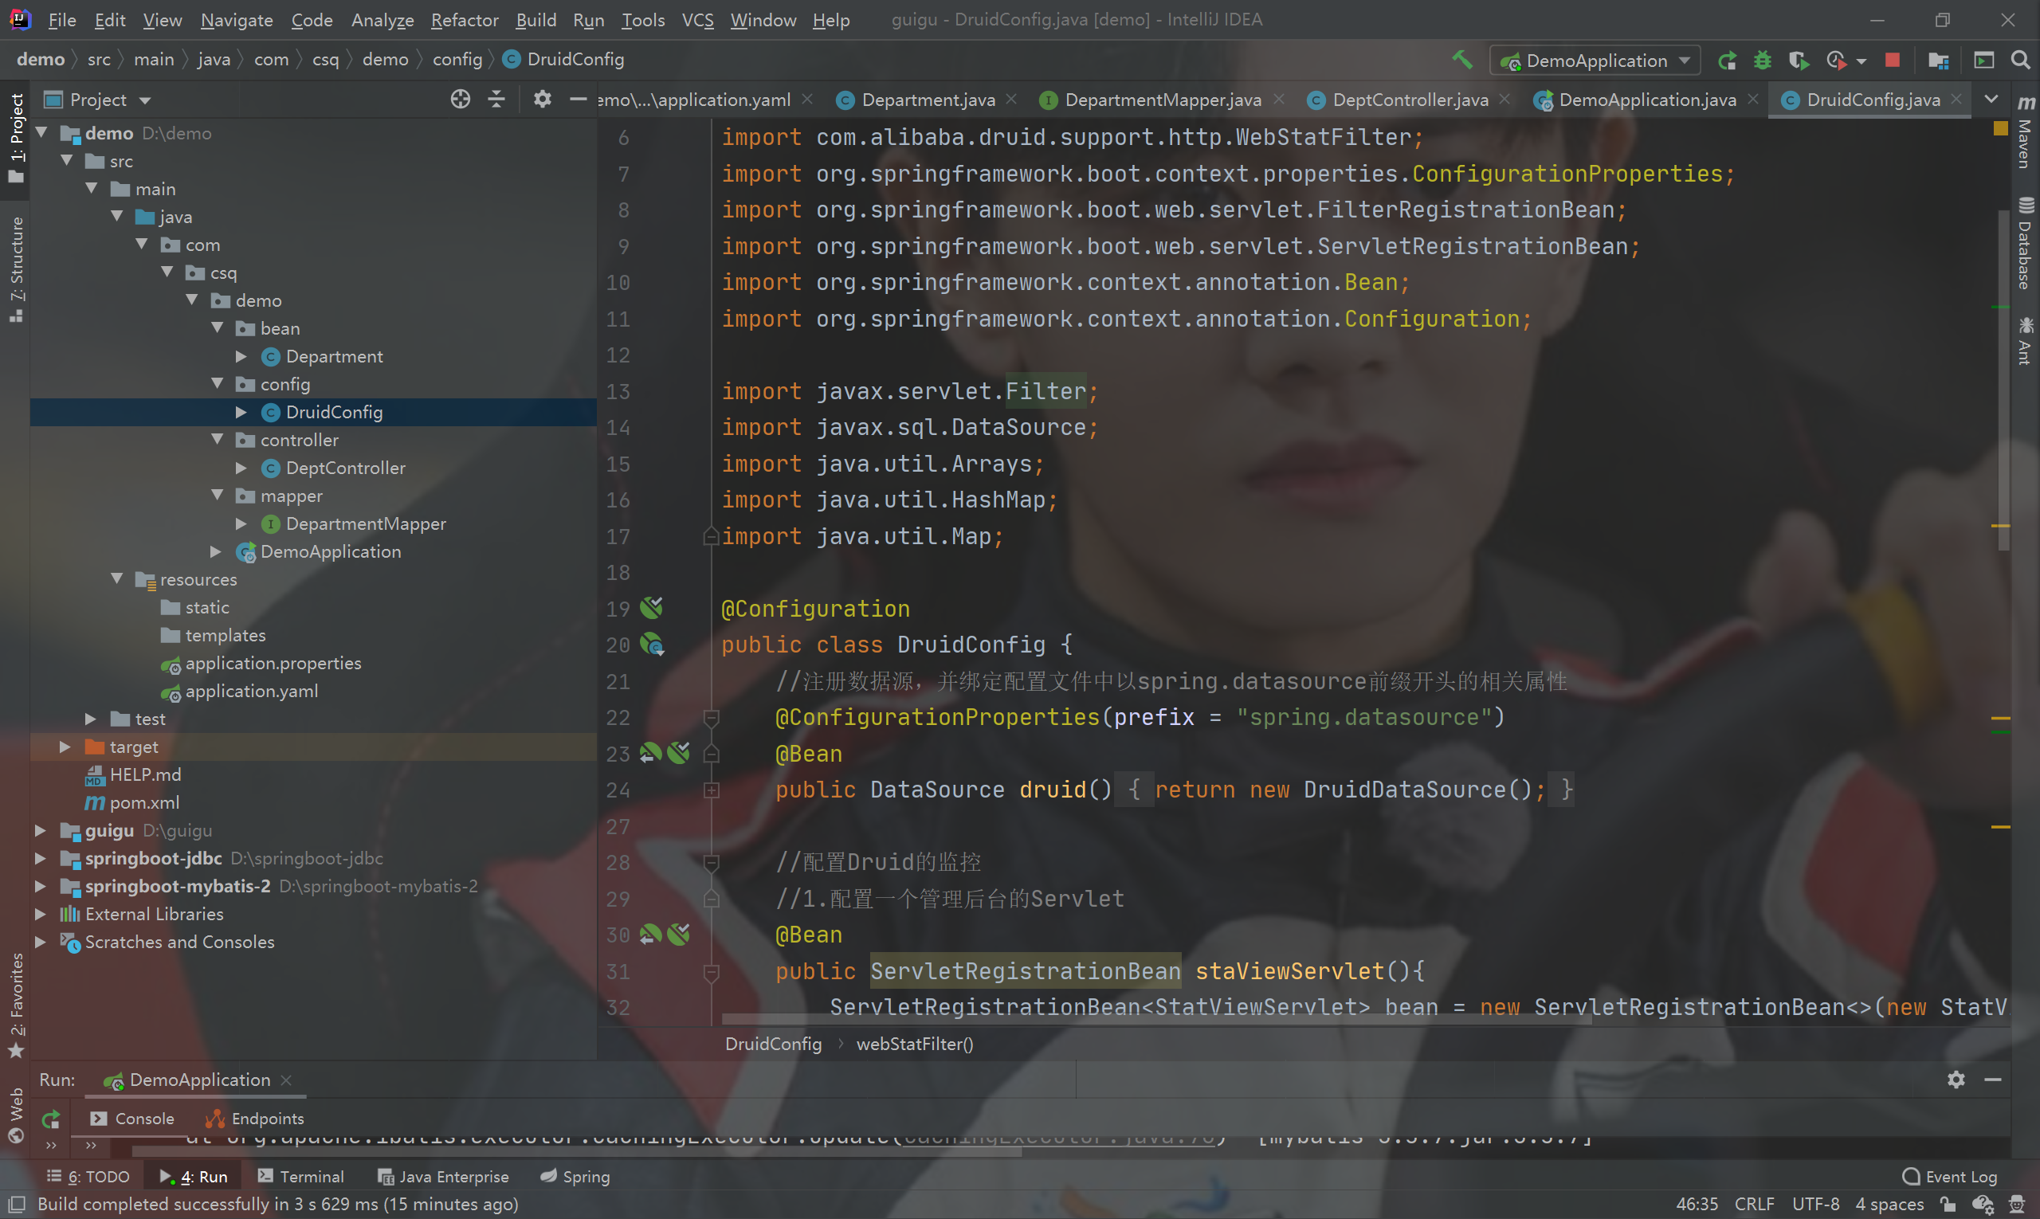Switch to the DeptController.java editor tab
2040x1219 pixels.
coord(1408,100)
